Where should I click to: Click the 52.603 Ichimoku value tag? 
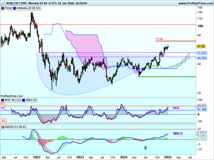pos(202,53)
